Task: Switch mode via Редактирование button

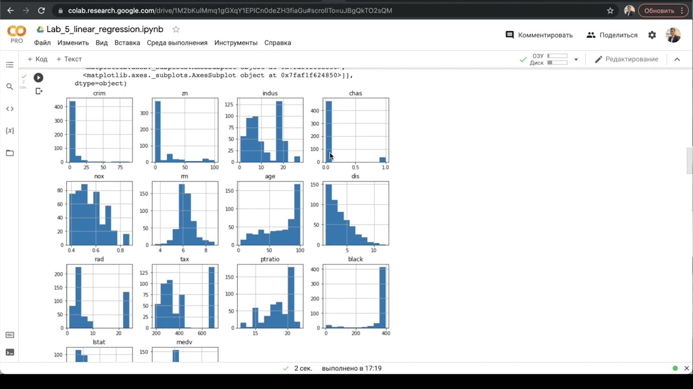Action: (x=626, y=59)
